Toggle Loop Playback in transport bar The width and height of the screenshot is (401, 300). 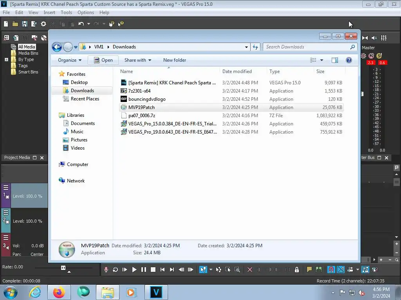click(x=116, y=270)
